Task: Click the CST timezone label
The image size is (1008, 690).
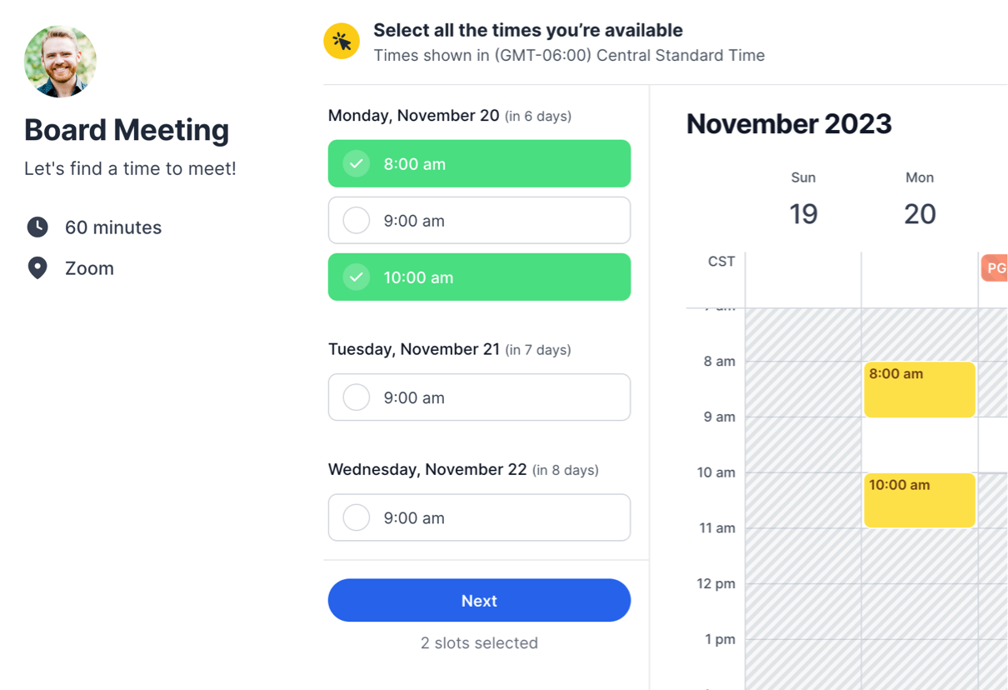Action: pos(720,261)
